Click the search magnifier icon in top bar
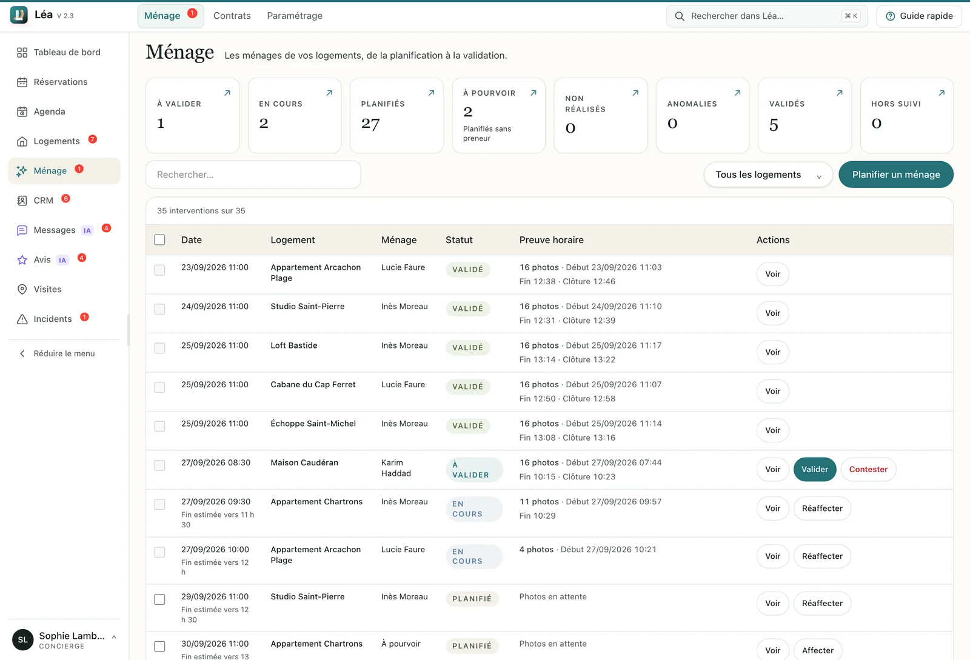Screen dimensions: 970x660 [680, 16]
